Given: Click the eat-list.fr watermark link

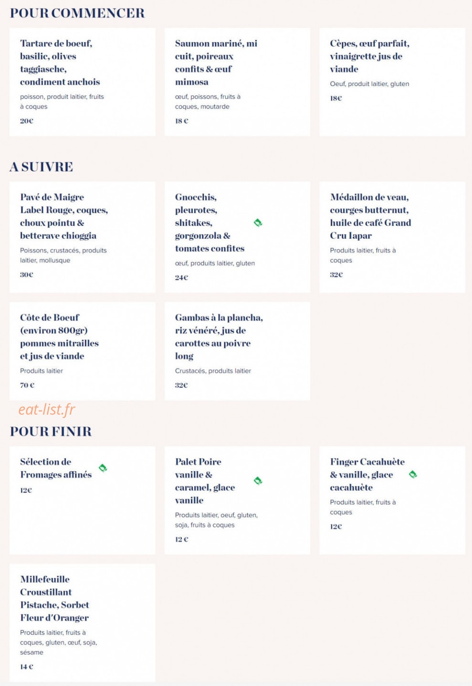Looking at the screenshot, I should point(47,409).
